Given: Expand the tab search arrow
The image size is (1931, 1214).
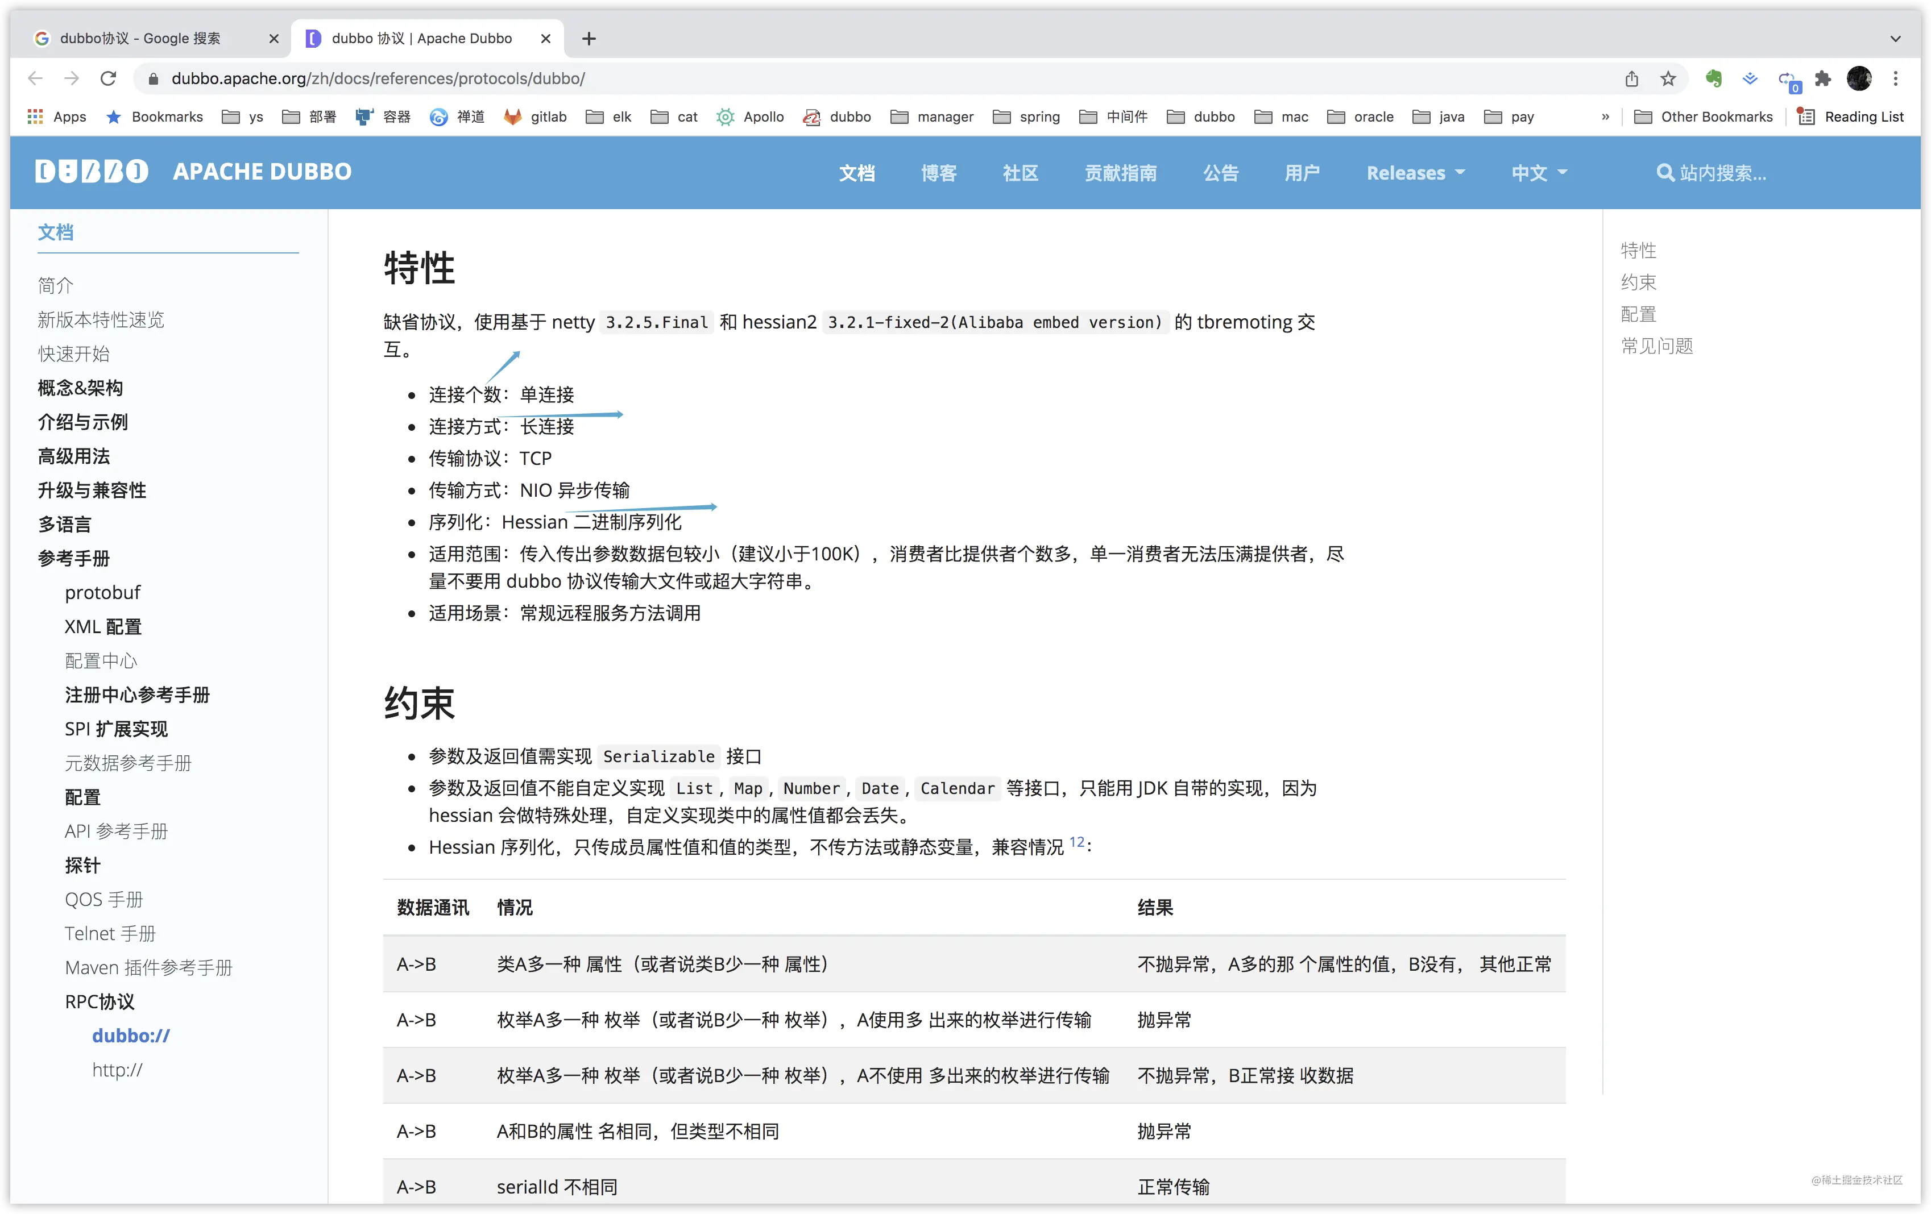Looking at the screenshot, I should (x=1896, y=39).
